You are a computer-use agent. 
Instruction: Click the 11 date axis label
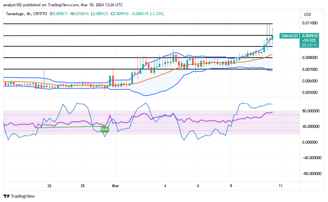[280, 186]
